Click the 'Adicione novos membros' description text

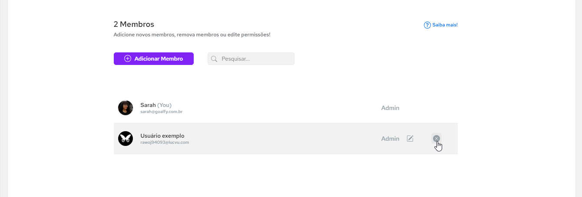(x=192, y=35)
